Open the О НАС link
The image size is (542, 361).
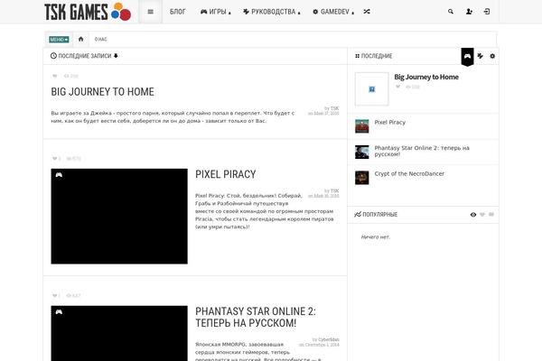101,40
